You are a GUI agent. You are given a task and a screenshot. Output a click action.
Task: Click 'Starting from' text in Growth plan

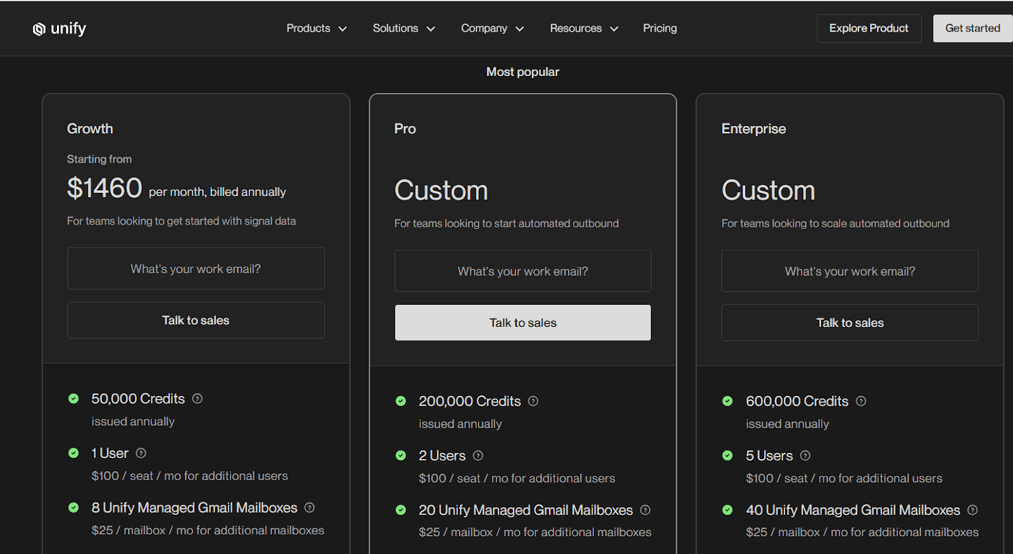[99, 159]
